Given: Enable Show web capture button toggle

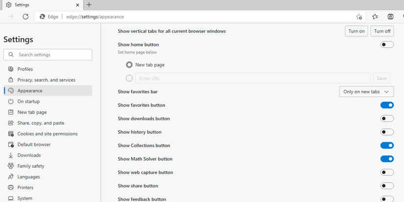Looking at the screenshot, I should click(387, 172).
